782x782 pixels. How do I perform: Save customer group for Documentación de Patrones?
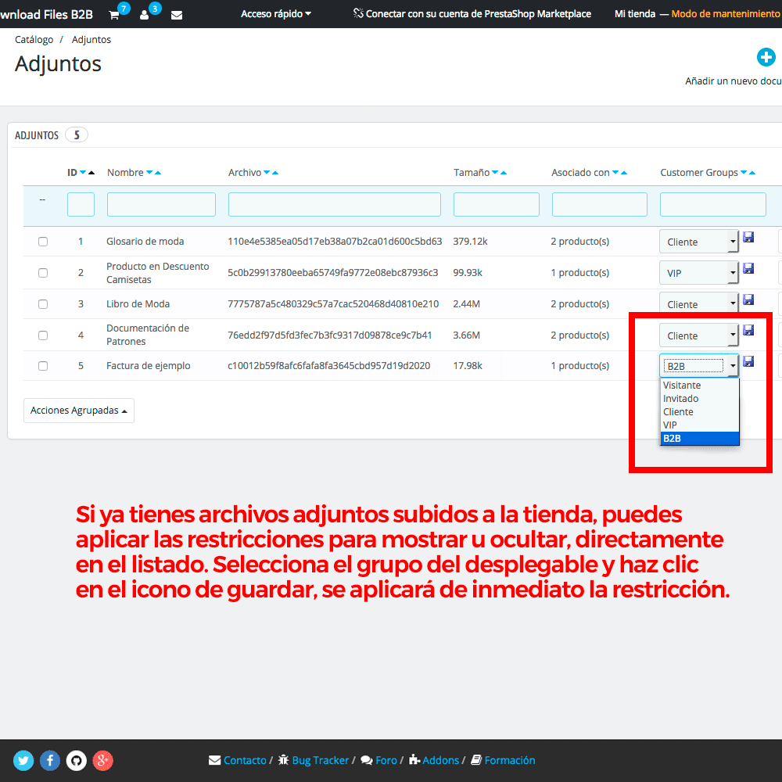click(748, 330)
